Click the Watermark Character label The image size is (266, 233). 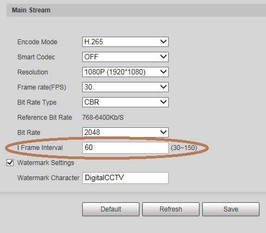48,178
